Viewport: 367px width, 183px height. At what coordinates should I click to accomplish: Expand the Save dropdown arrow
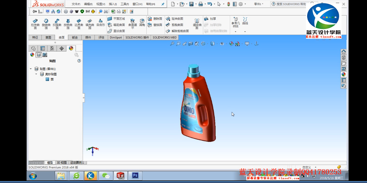click(x=196, y=4)
